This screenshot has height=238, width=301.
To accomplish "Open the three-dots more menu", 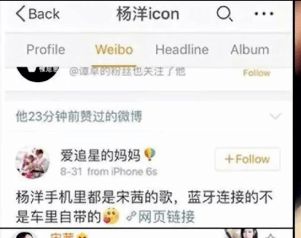I will 264,14.
